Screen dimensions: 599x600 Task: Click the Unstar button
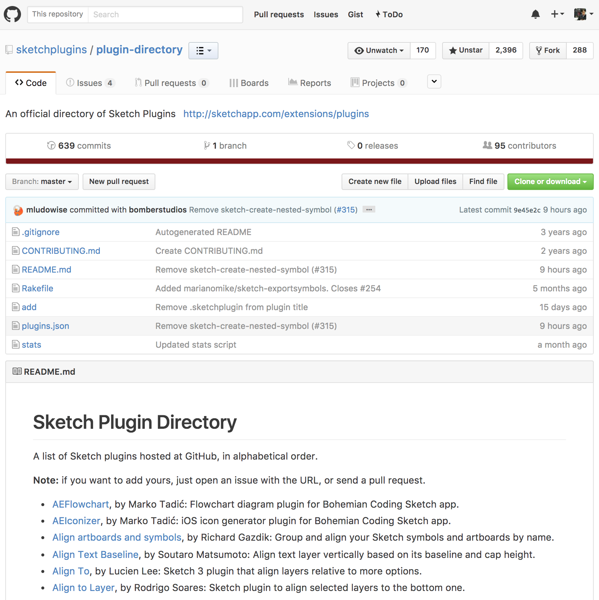coord(466,50)
